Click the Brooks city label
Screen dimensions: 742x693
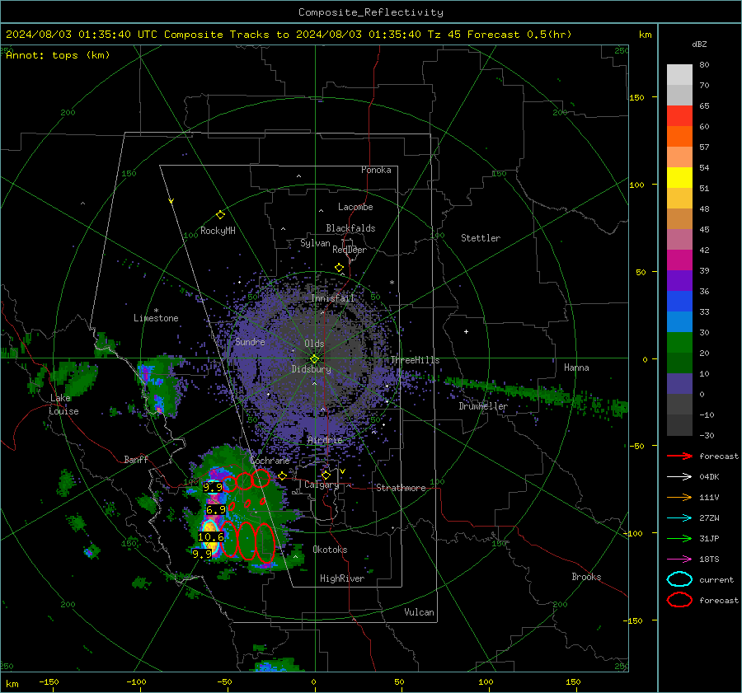[x=586, y=577]
